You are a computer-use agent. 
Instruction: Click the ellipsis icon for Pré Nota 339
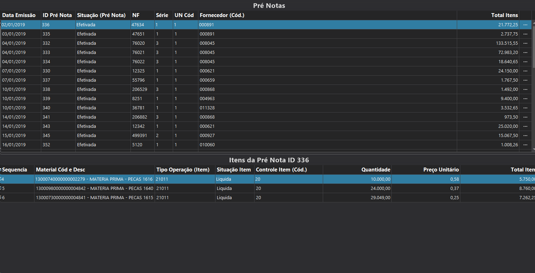click(525, 99)
